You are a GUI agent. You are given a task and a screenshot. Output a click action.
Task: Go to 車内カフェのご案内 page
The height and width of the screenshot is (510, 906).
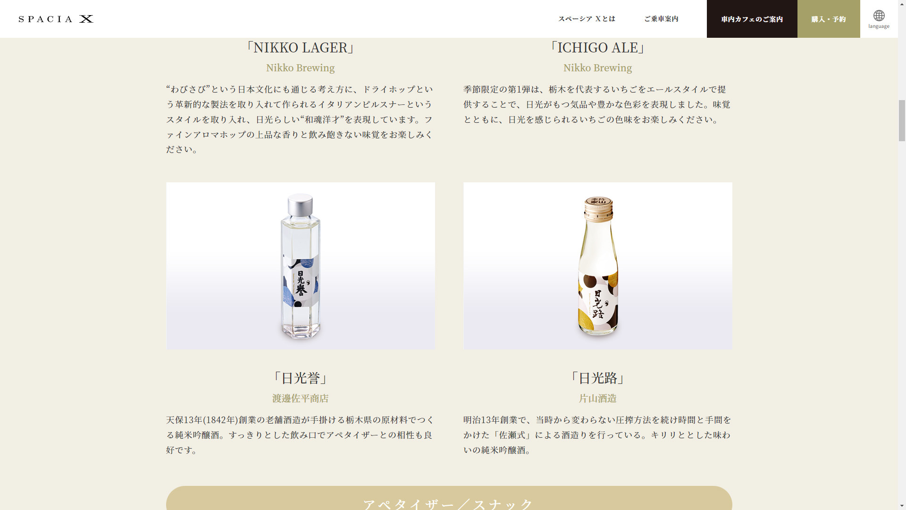[752, 19]
